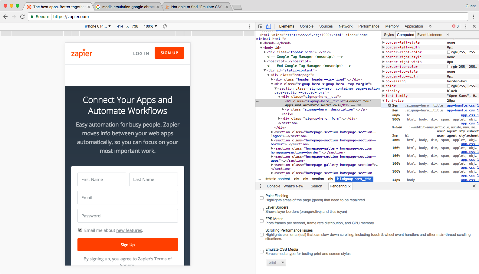Open the device toolbar more options menu
This screenshot has width=479, height=274.
249,26
